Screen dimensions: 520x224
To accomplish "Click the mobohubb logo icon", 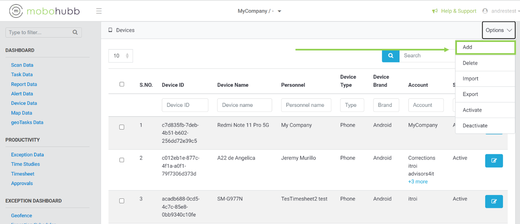I will coord(16,11).
